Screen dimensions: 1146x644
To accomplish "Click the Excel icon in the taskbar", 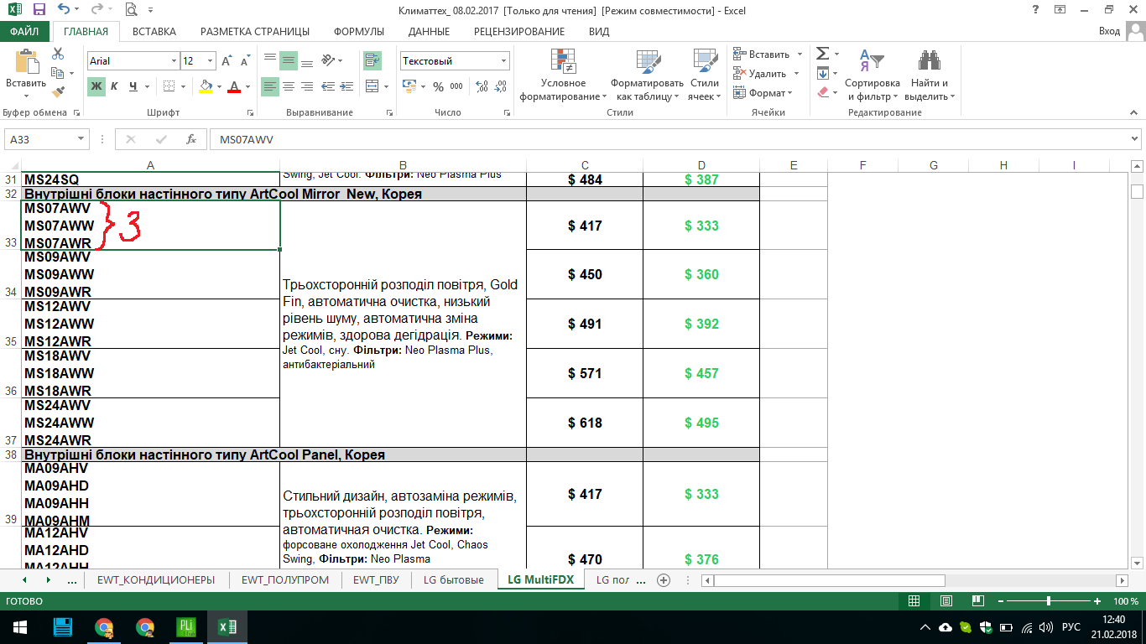I will 227,627.
